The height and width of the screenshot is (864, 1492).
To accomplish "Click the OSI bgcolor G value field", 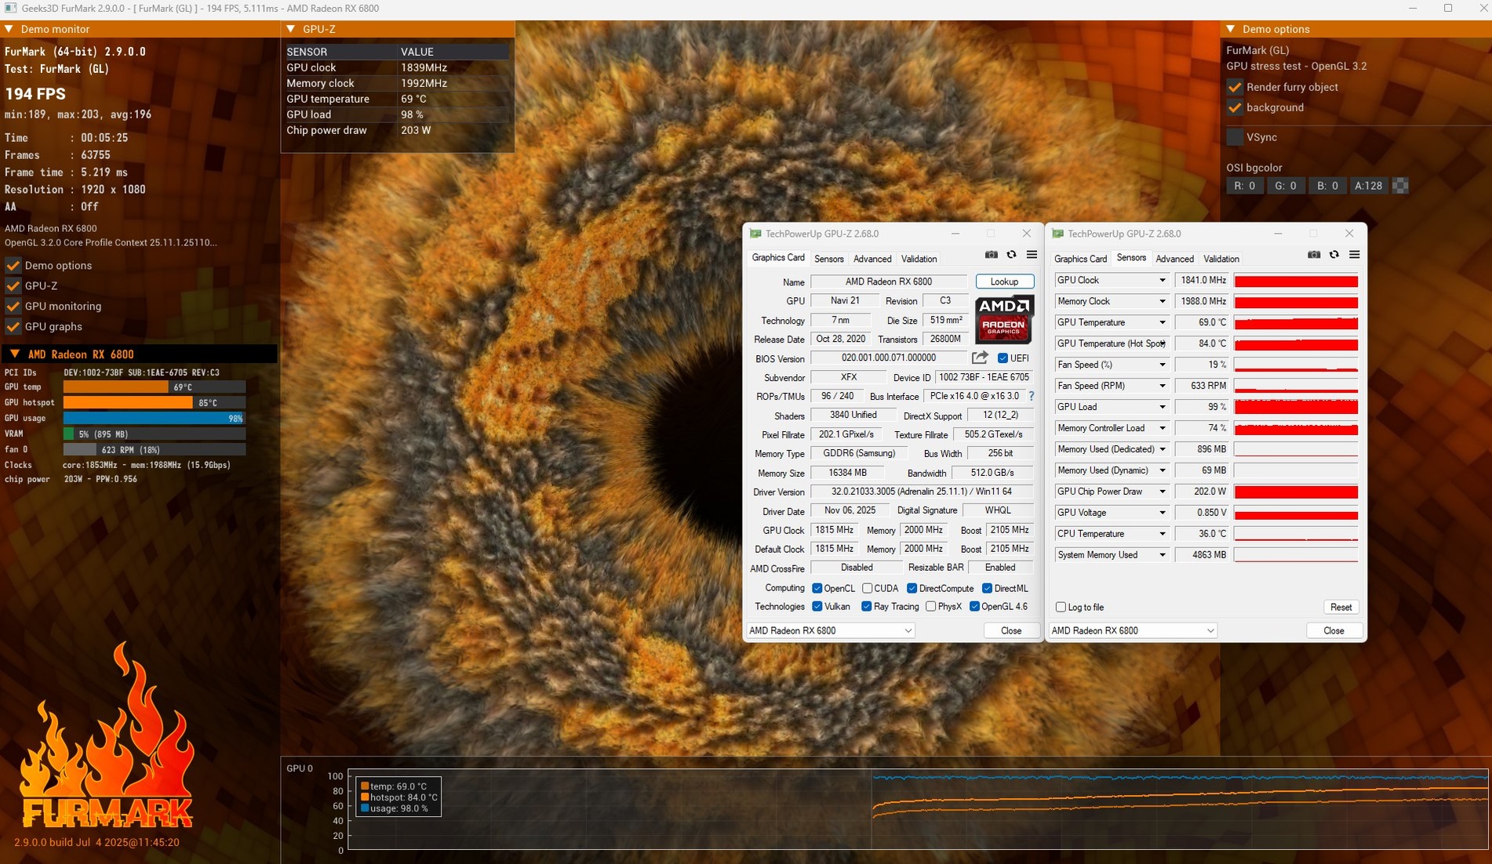I will (x=1286, y=186).
